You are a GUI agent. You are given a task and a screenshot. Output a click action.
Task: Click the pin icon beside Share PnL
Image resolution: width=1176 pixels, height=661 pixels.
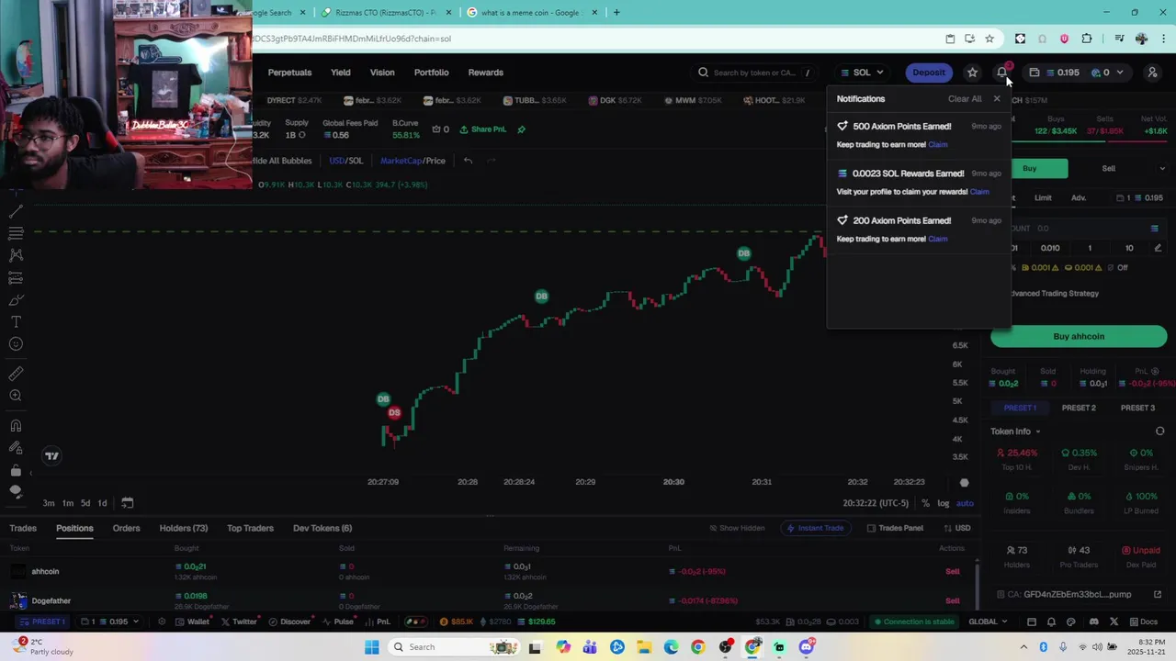click(x=521, y=129)
